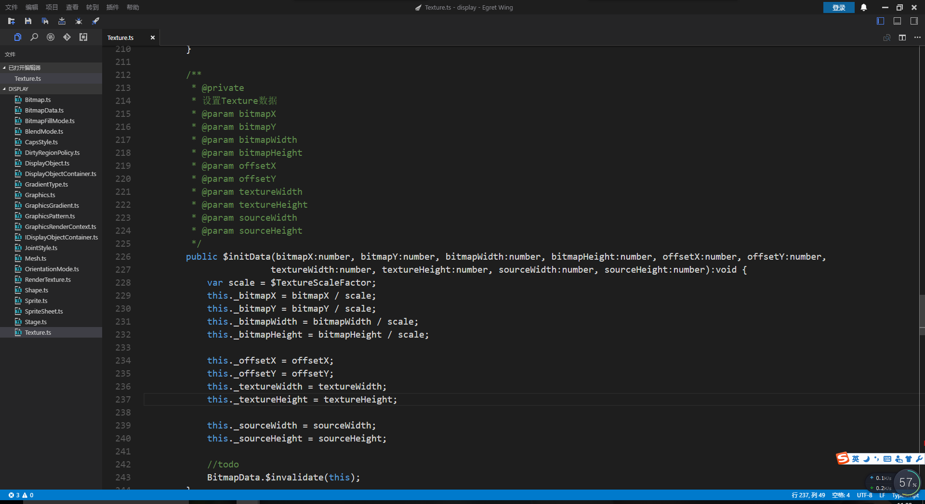Click the 空格: 4 indentation setting
925x504 pixels.
click(x=841, y=495)
